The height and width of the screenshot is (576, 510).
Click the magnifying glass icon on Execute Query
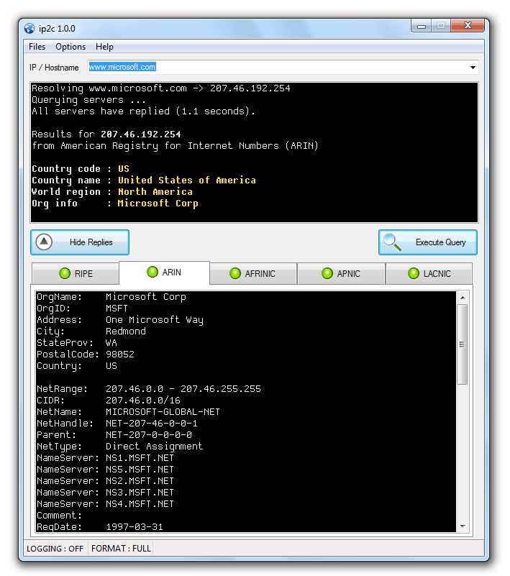pos(392,242)
